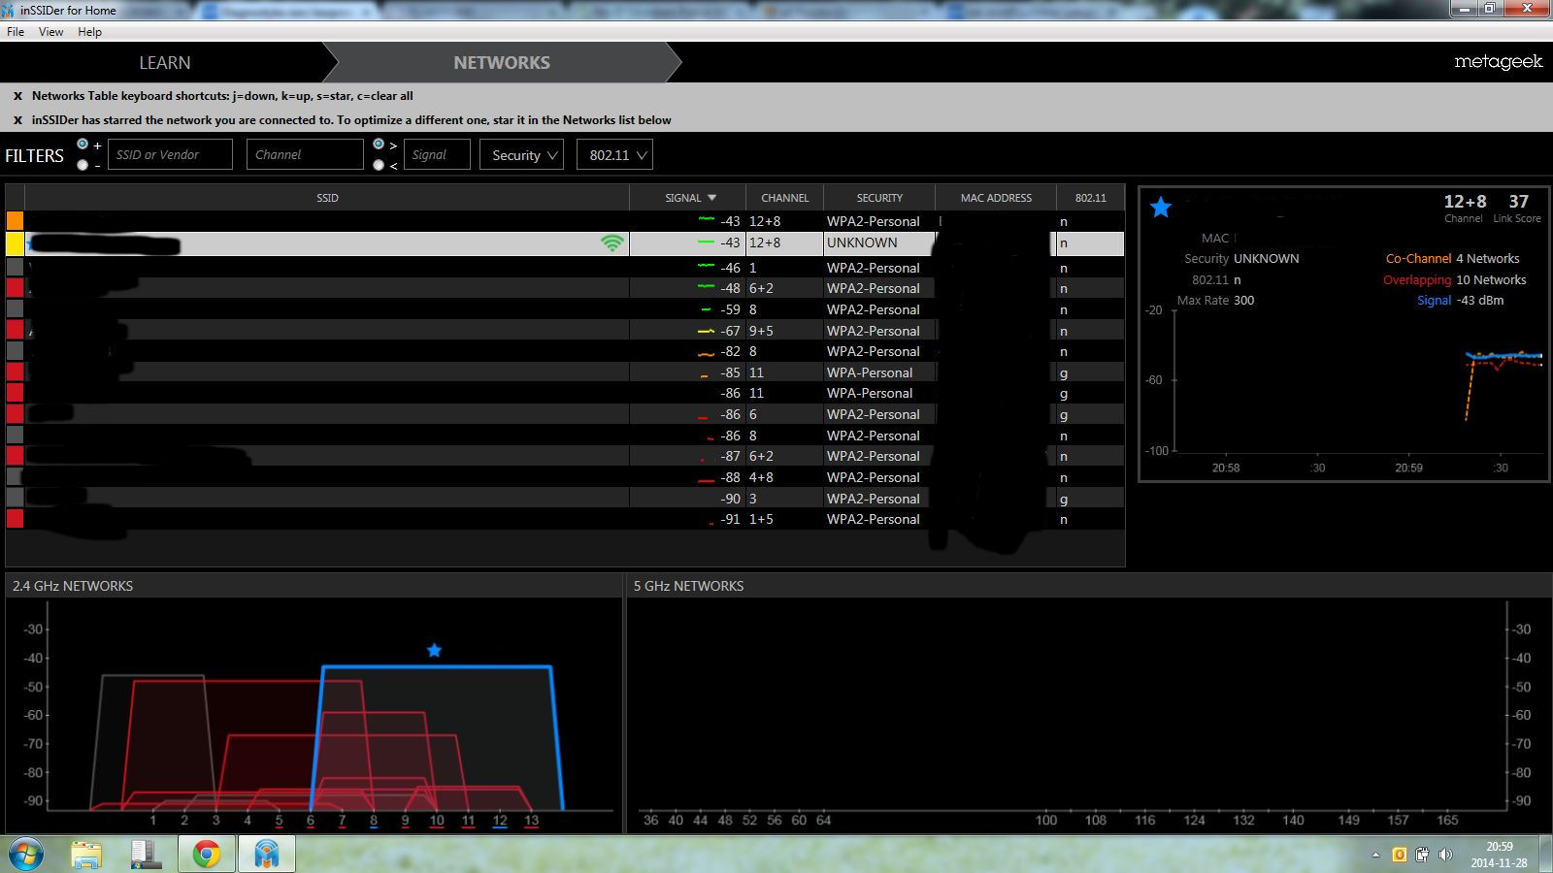Select the minus (exclude) filter radio button
The image size is (1553, 873).
[x=83, y=165]
